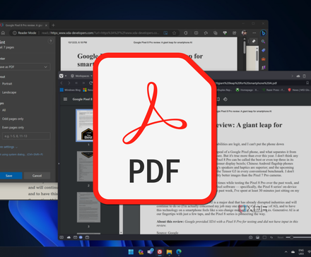This screenshot has height=257, width=311.
Task: Click the custom page range input field
Action: click(x=26, y=136)
